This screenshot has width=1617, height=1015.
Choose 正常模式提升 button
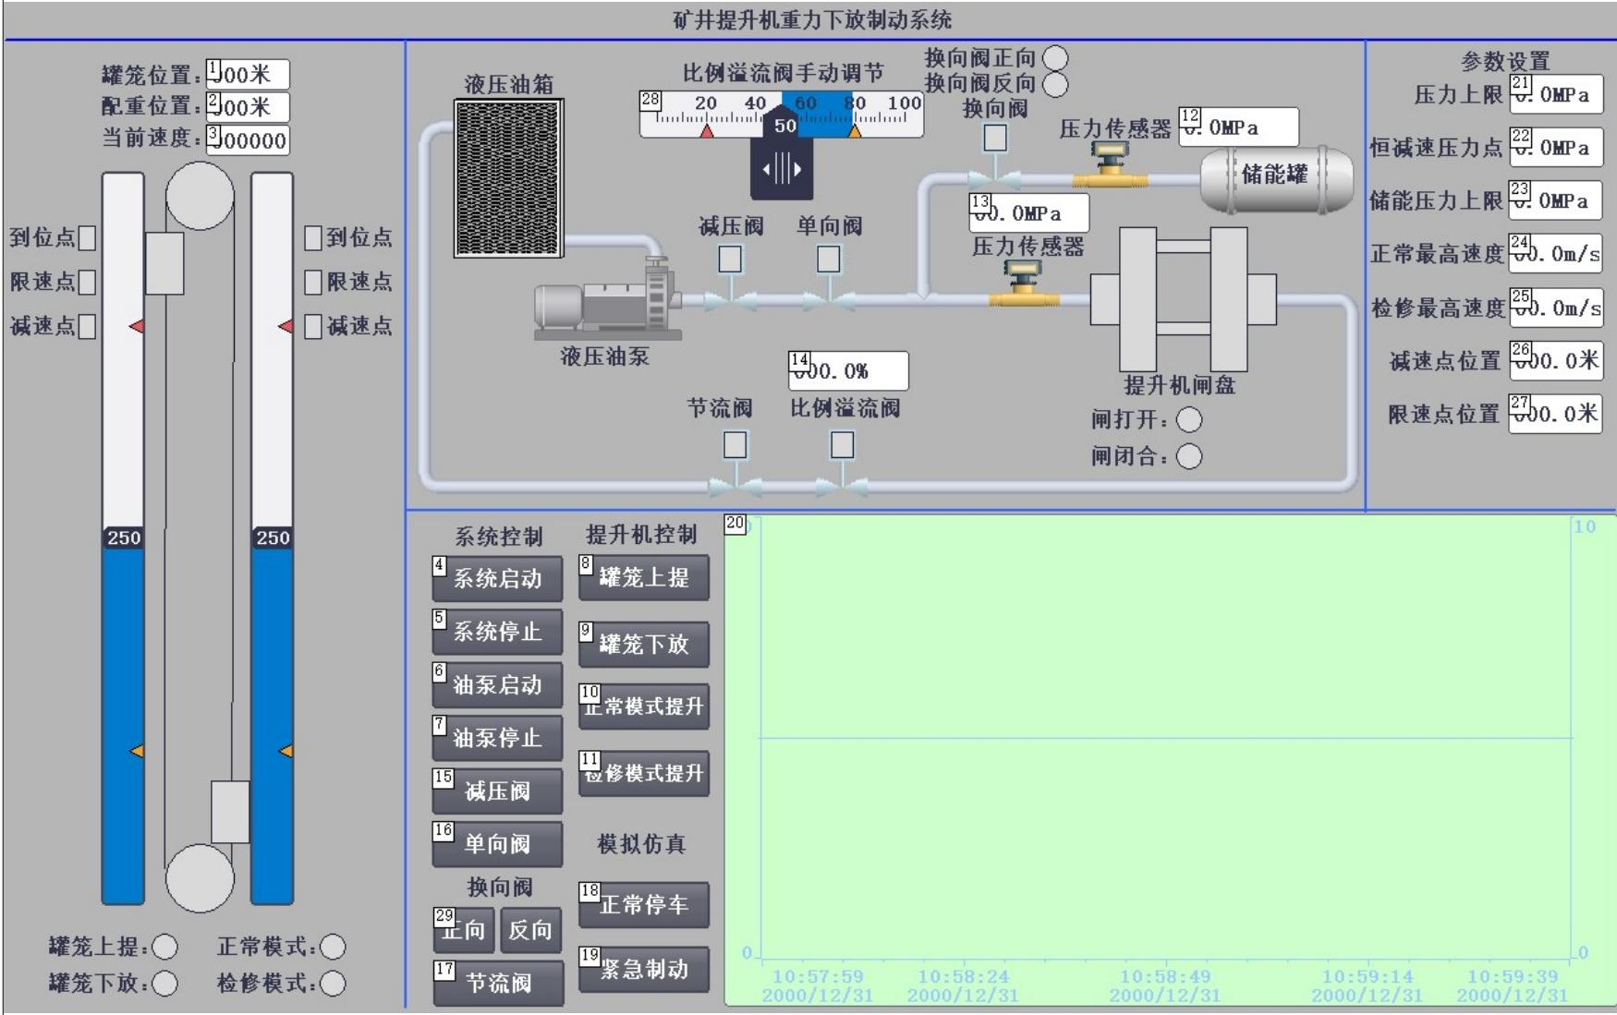click(x=644, y=707)
